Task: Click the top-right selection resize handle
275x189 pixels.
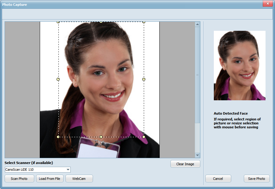Action: click(x=144, y=22)
